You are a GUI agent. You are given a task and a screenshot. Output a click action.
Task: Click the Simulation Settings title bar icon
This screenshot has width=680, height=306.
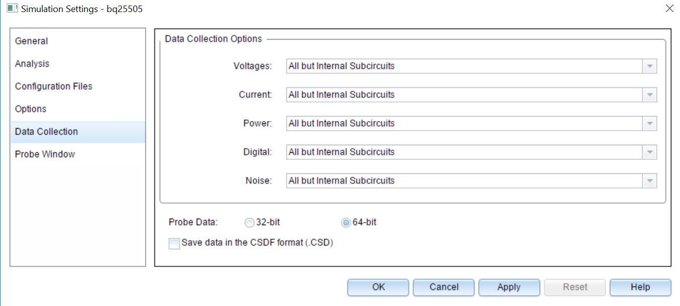tap(12, 9)
